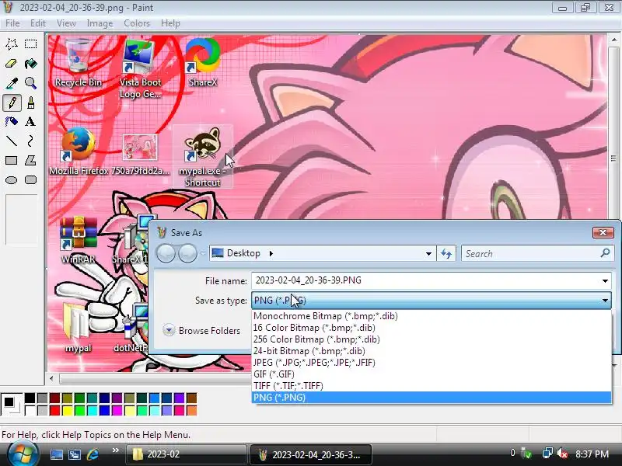
Task: Pick the orange palette color
Action: (x=191, y=411)
